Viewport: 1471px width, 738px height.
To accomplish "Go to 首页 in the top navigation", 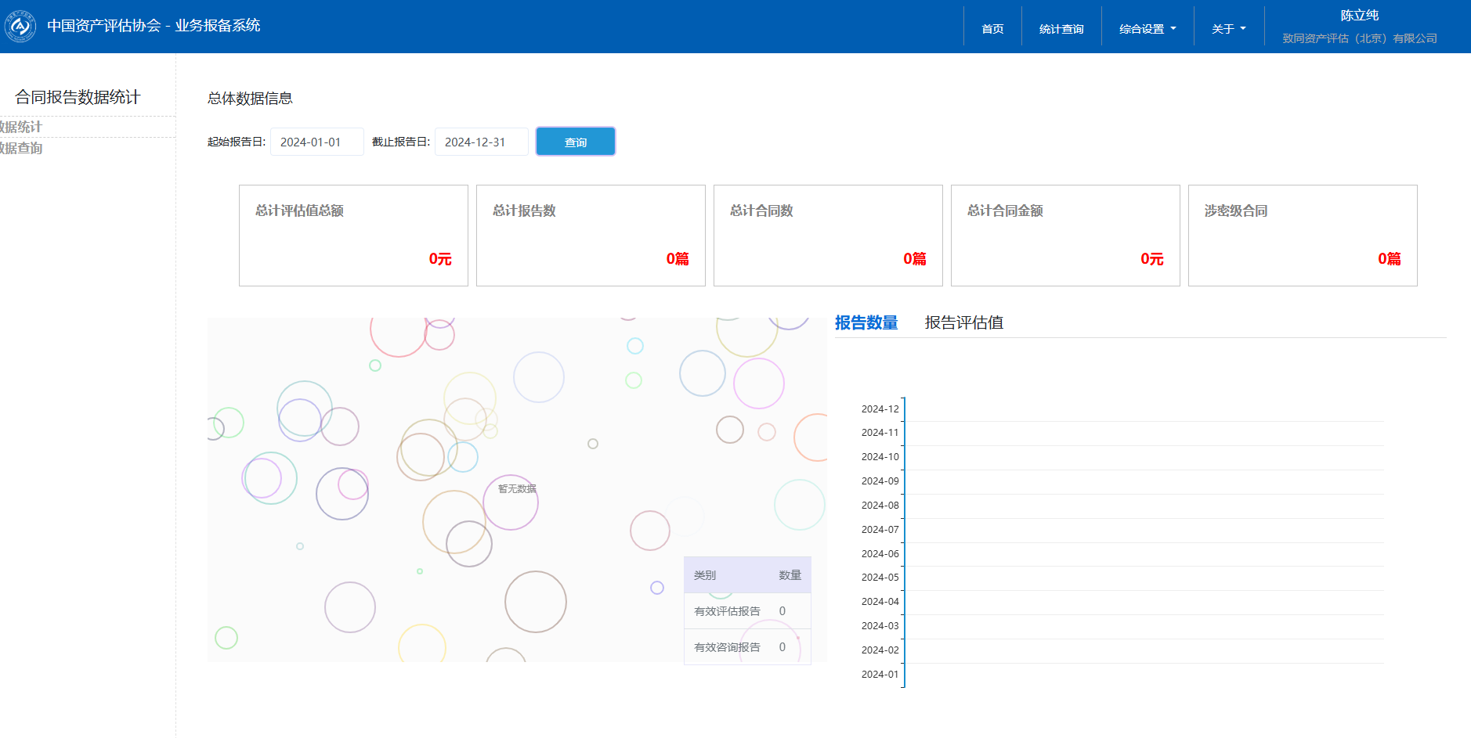I will click(x=992, y=29).
